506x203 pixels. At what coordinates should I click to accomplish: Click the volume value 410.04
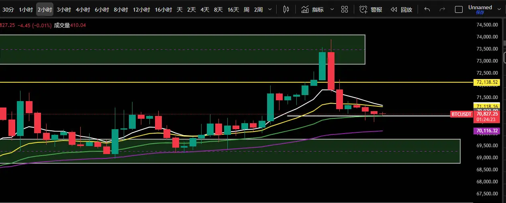click(78, 25)
